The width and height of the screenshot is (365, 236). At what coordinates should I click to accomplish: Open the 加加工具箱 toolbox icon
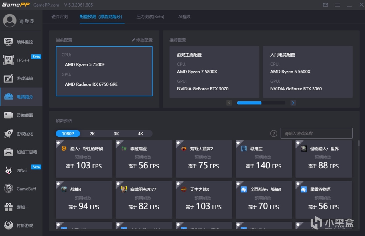click(8, 152)
